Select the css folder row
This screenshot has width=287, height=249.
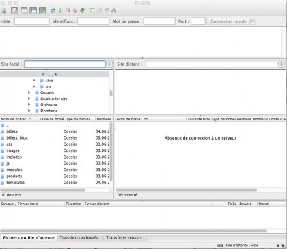[55, 144]
